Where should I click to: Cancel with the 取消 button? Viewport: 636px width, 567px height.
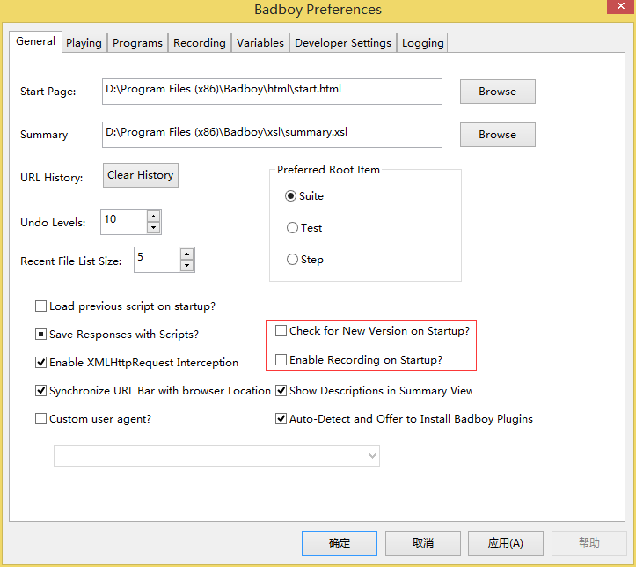(422, 543)
